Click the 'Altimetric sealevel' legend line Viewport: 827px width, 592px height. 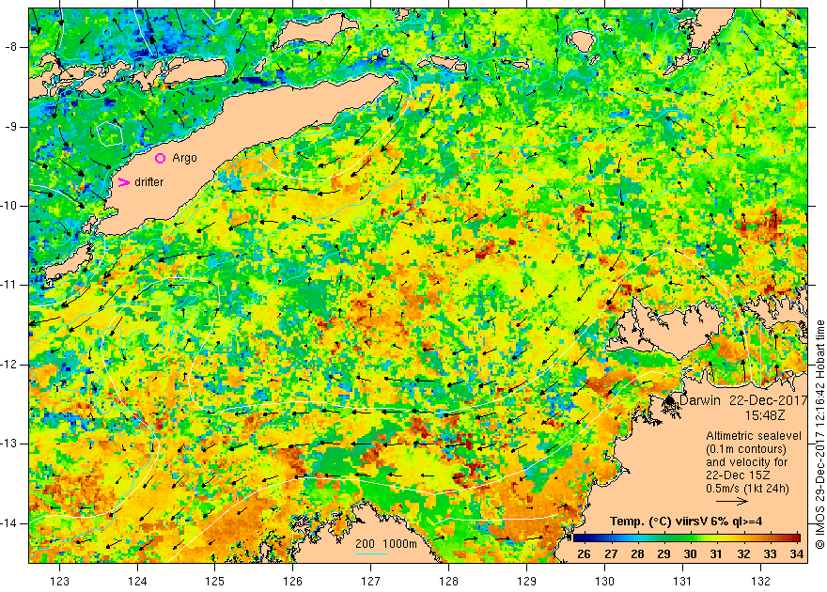point(753,436)
